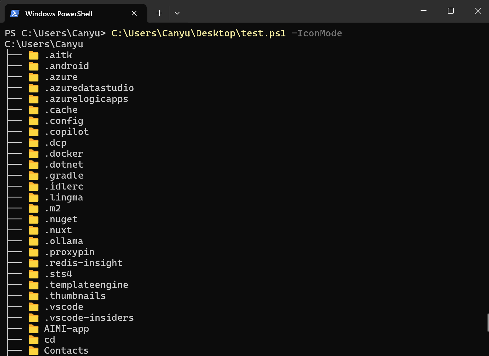The image size is (489, 356).
Task: Click the .config folder icon
Action: tap(34, 121)
